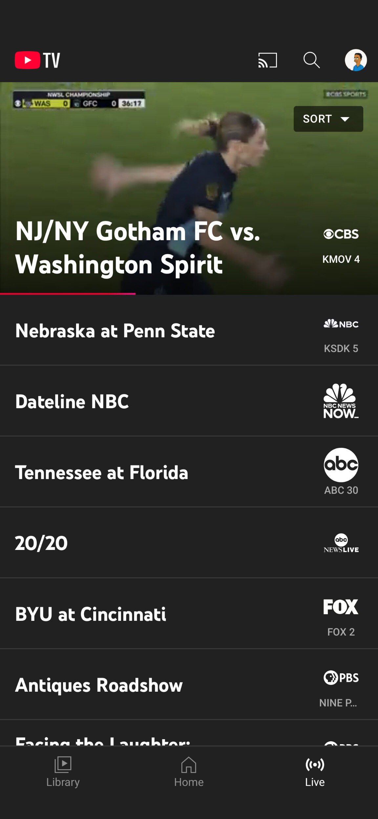Tap the Cast to device icon
Viewport: 378px width, 819px height.
pos(267,60)
